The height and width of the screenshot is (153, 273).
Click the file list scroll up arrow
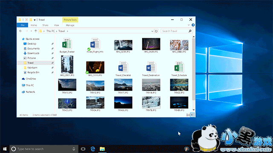[193, 37]
